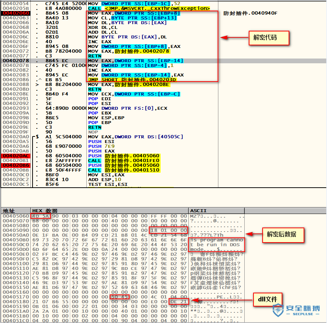Click comment 防封插件.0040940F
Image resolution: width=327 pixels, height=323 pixels.
point(250,13)
